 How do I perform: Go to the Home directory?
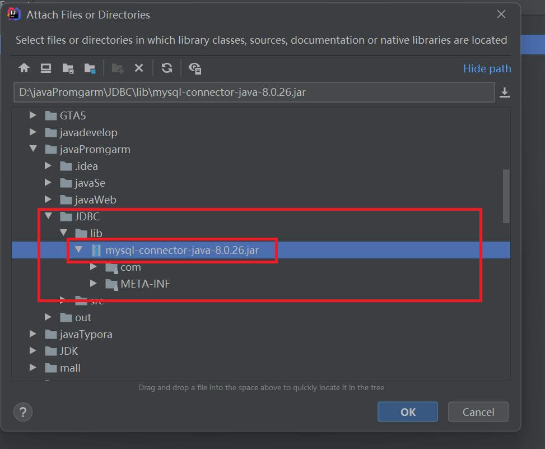pos(24,68)
